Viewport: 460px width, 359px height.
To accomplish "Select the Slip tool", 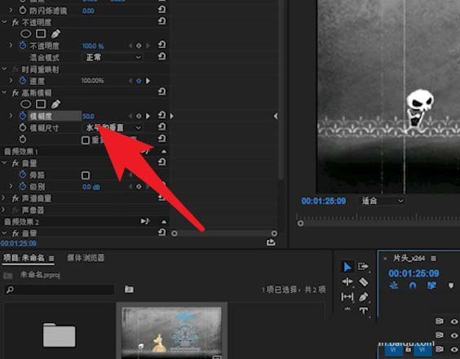I will [x=347, y=297].
